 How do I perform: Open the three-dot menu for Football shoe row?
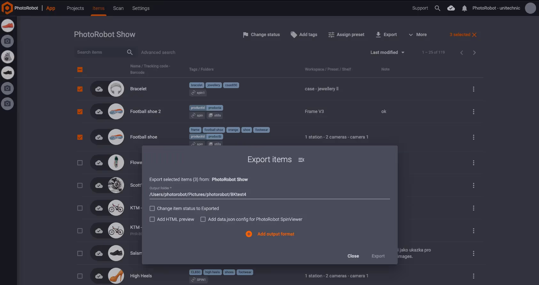click(473, 137)
